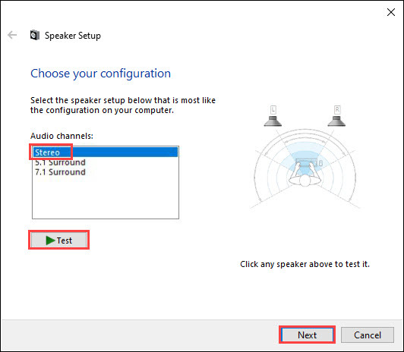Viewport: 404px width, 352px height.
Task: Click empty area of Audio channels listbox
Action: pyautogui.click(x=105, y=198)
